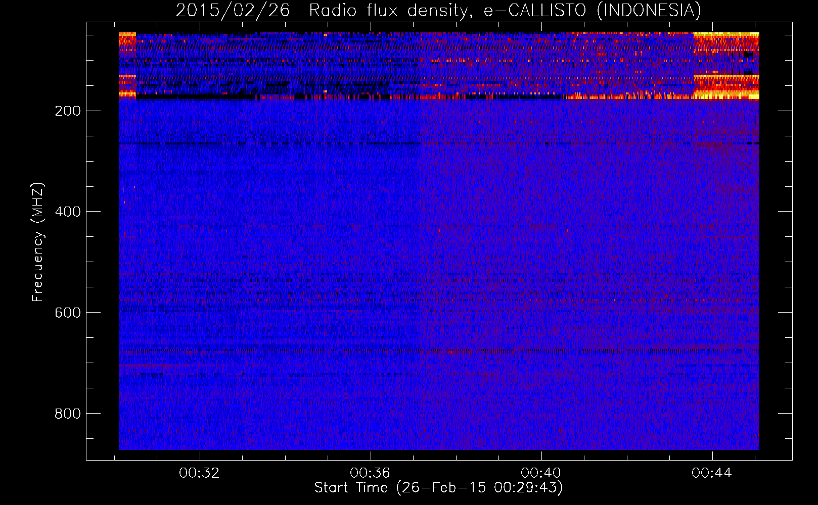
Task: Click the plot title "2015/02/26 Radio flux density, e-CALLISTO (INDONESIA)"
Action: pos(438,10)
